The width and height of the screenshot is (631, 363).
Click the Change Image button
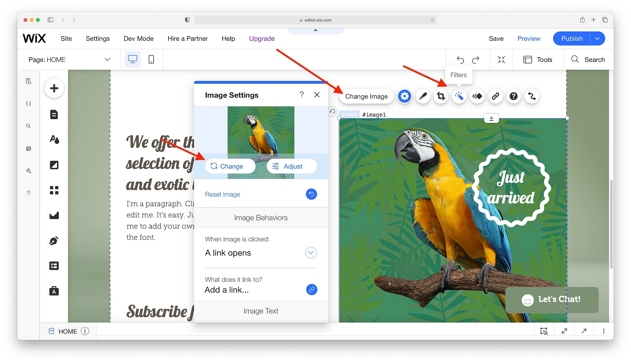[x=366, y=96]
